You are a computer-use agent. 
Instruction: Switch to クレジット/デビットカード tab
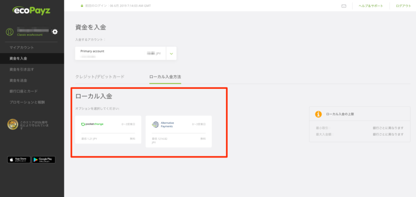[100, 77]
